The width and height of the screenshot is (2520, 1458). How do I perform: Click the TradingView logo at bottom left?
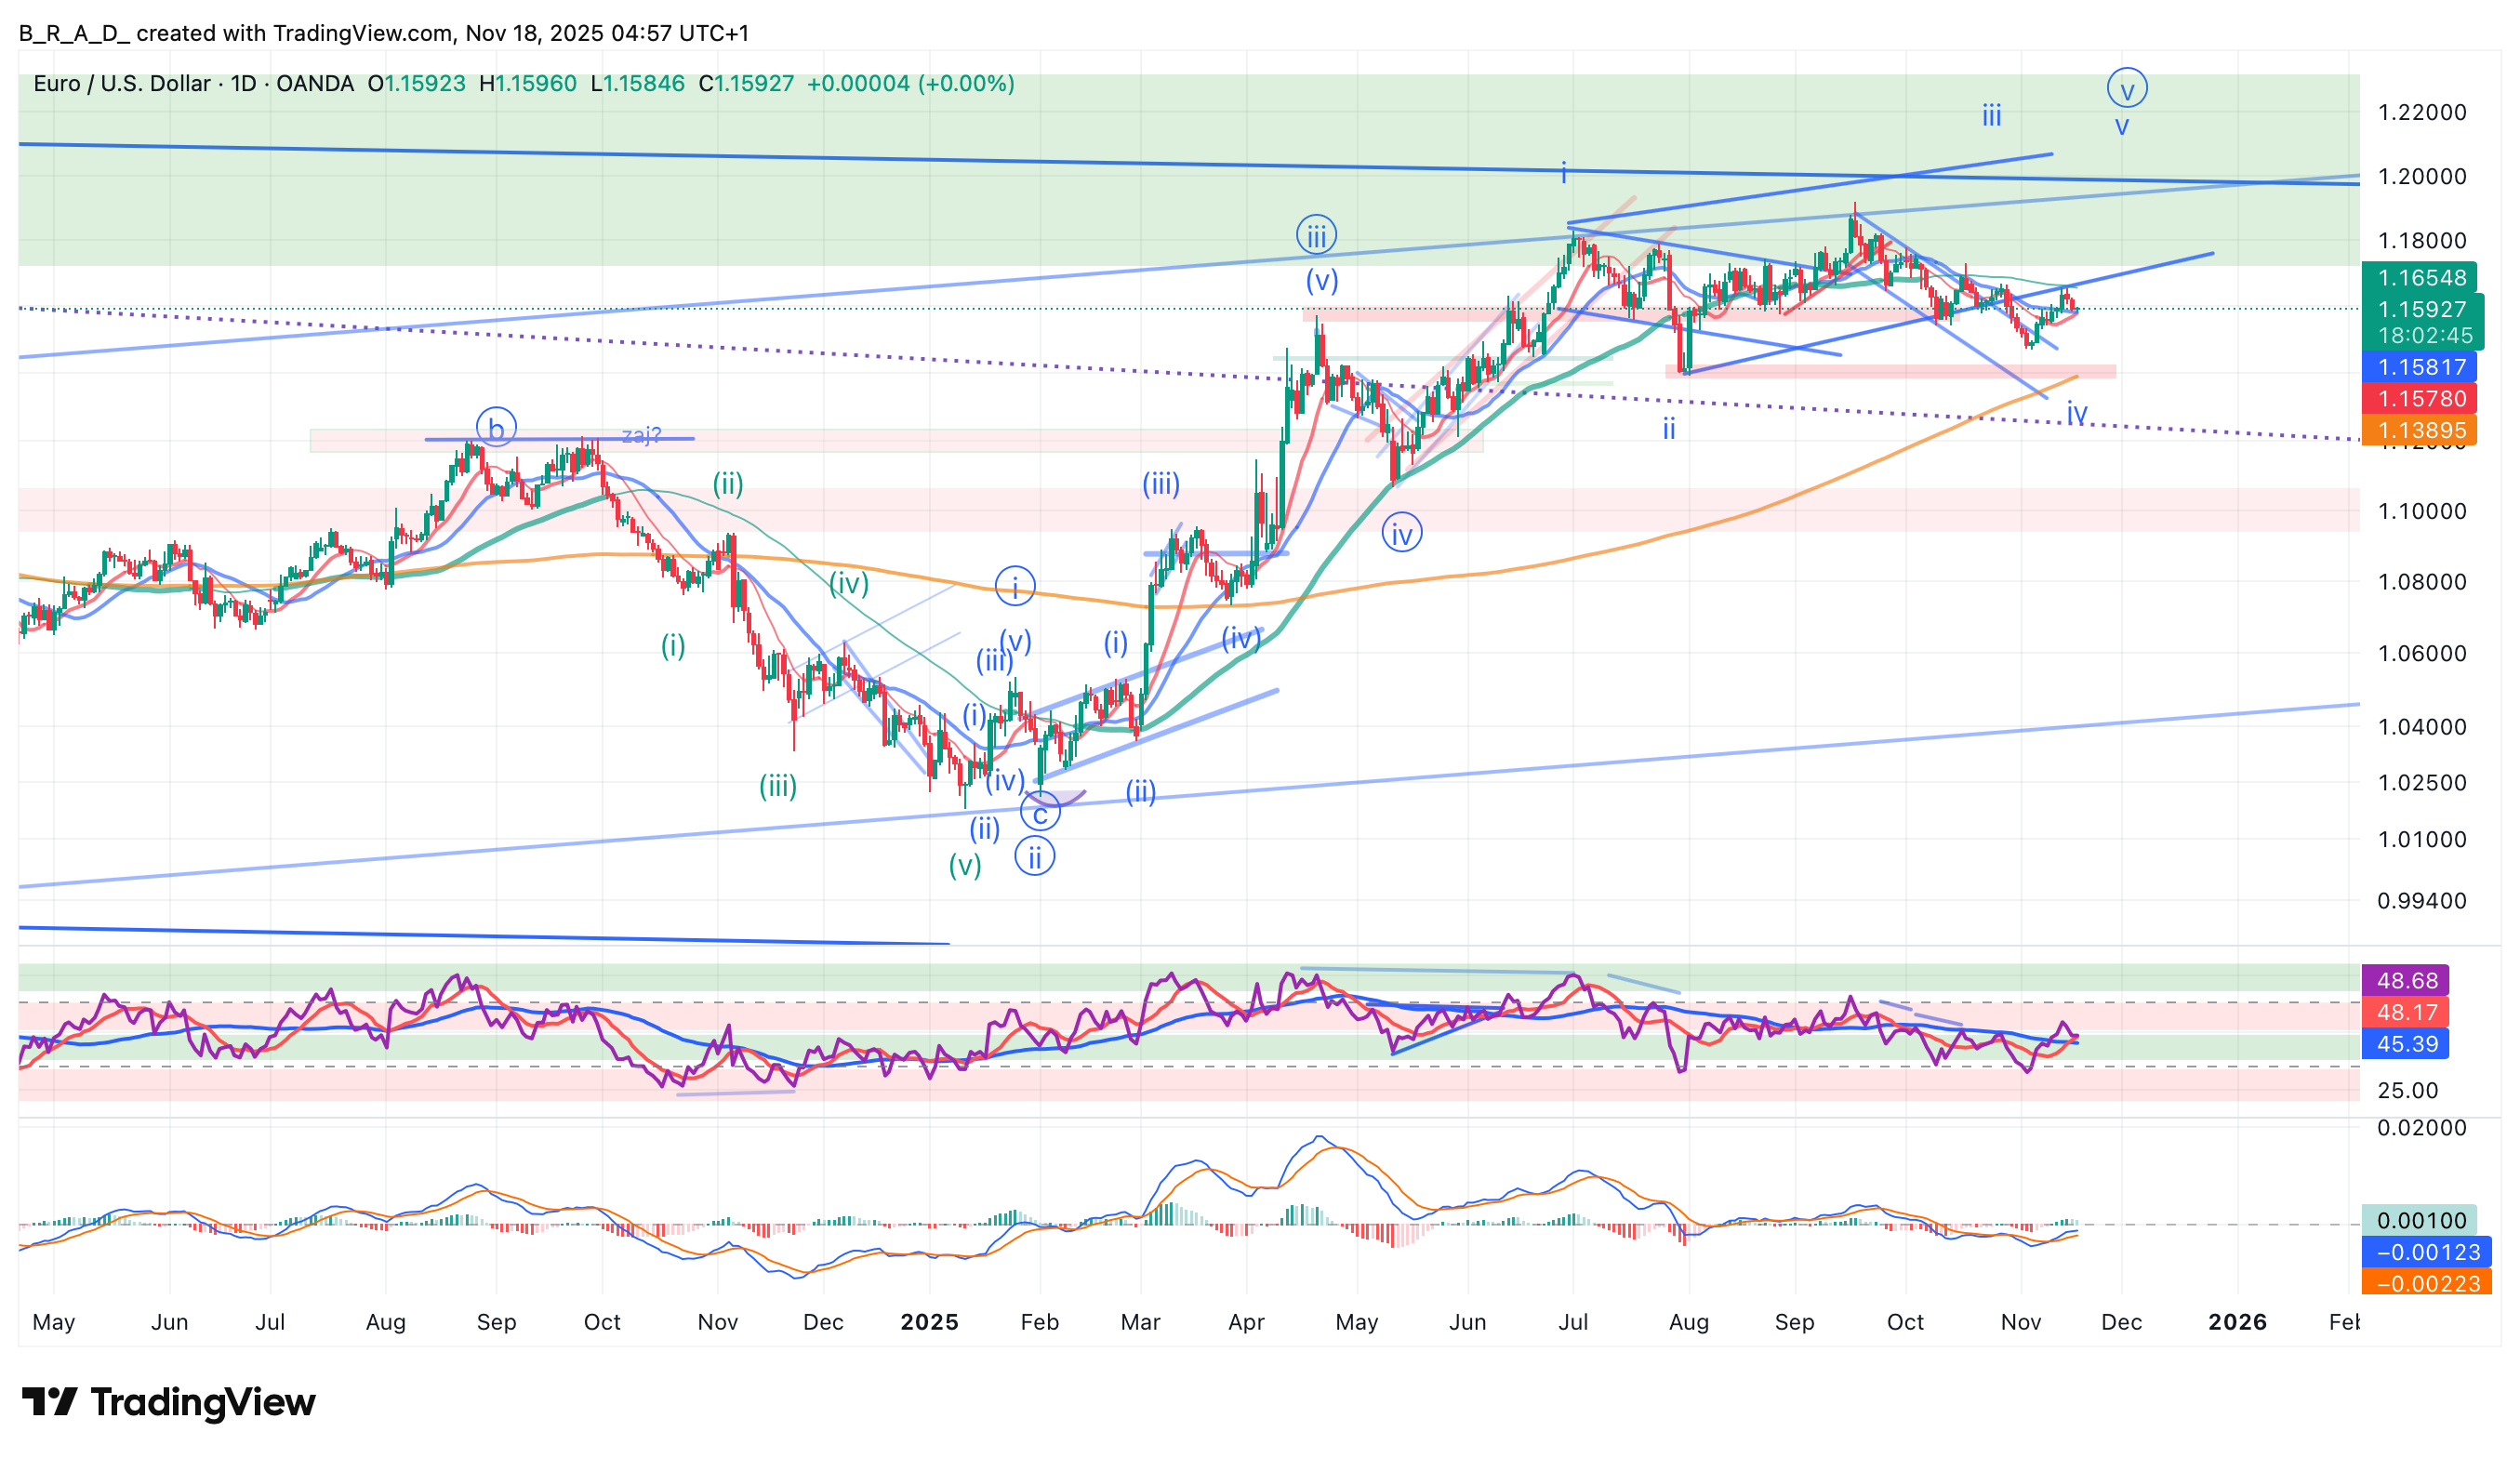[x=168, y=1402]
